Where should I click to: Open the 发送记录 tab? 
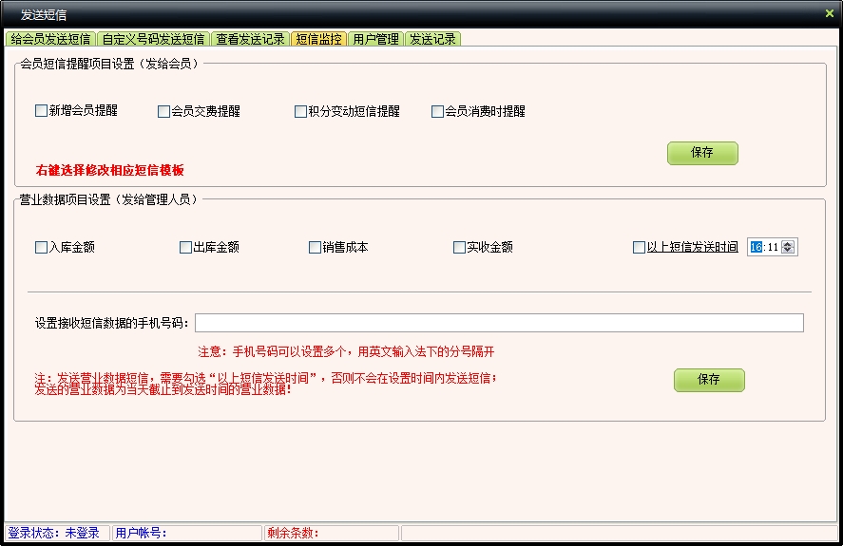432,39
